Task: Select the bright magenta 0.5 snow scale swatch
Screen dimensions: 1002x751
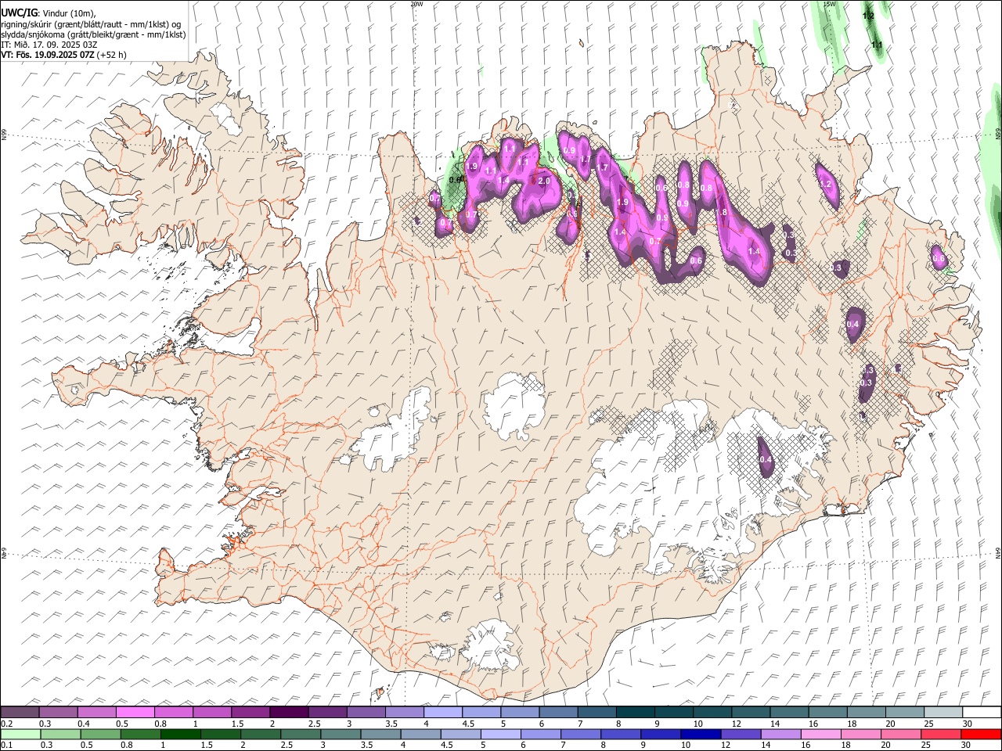Action: pyautogui.click(x=135, y=712)
